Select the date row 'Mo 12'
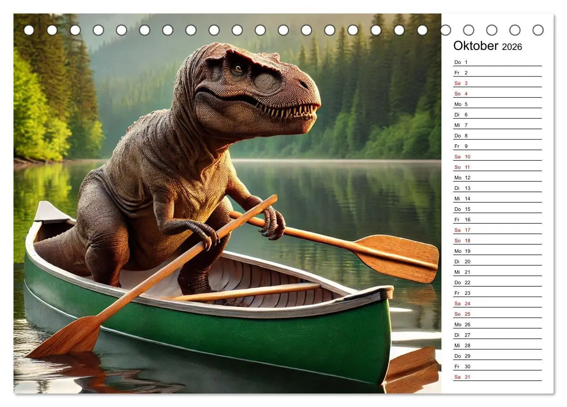Screen dimensions: 567x407 tap(497, 178)
